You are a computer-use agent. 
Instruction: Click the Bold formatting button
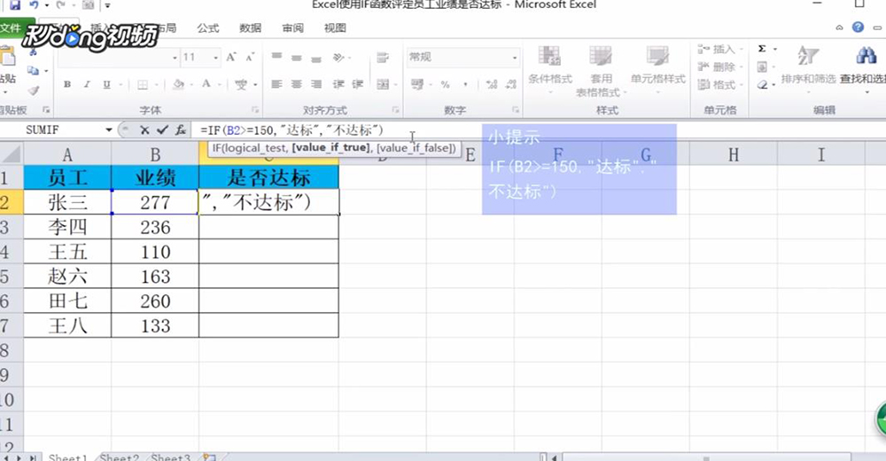point(67,84)
